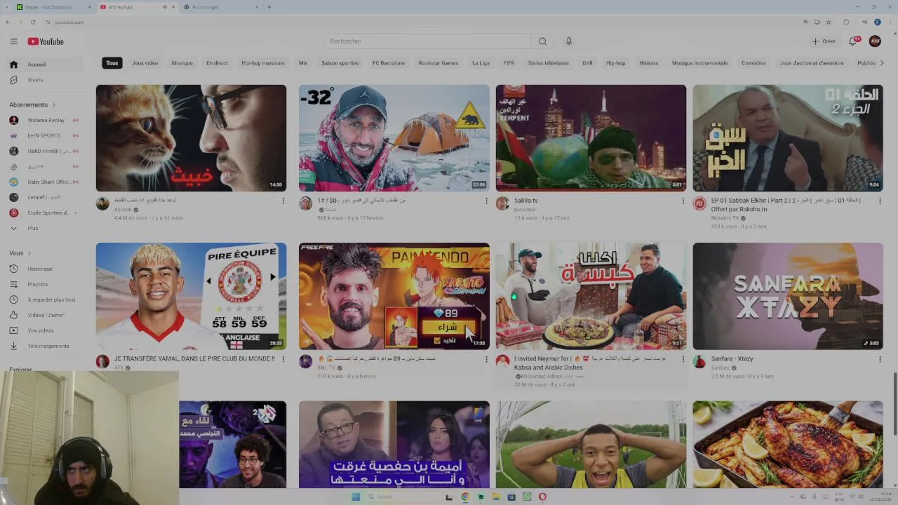Open the "JE TRANSFÈRE YAMAL" video title

(x=194, y=359)
